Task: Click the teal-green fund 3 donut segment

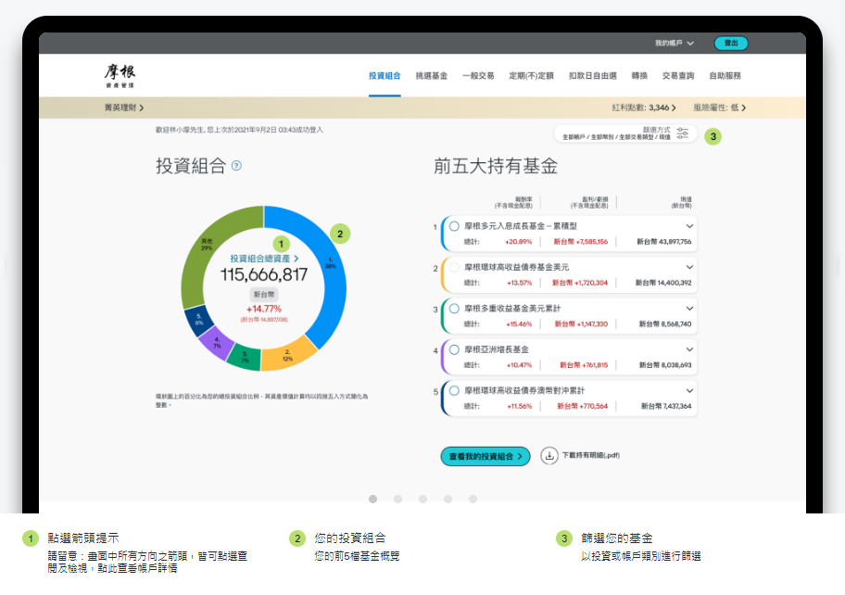Action: [x=245, y=358]
